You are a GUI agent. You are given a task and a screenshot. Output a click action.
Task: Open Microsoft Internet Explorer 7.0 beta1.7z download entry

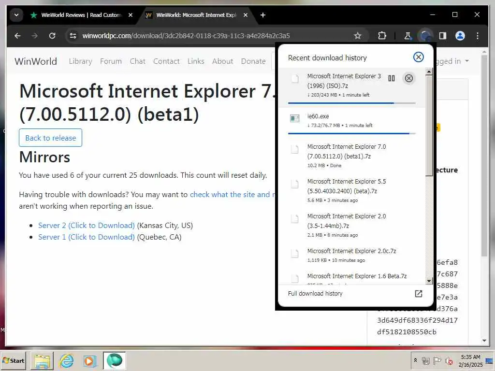point(352,156)
